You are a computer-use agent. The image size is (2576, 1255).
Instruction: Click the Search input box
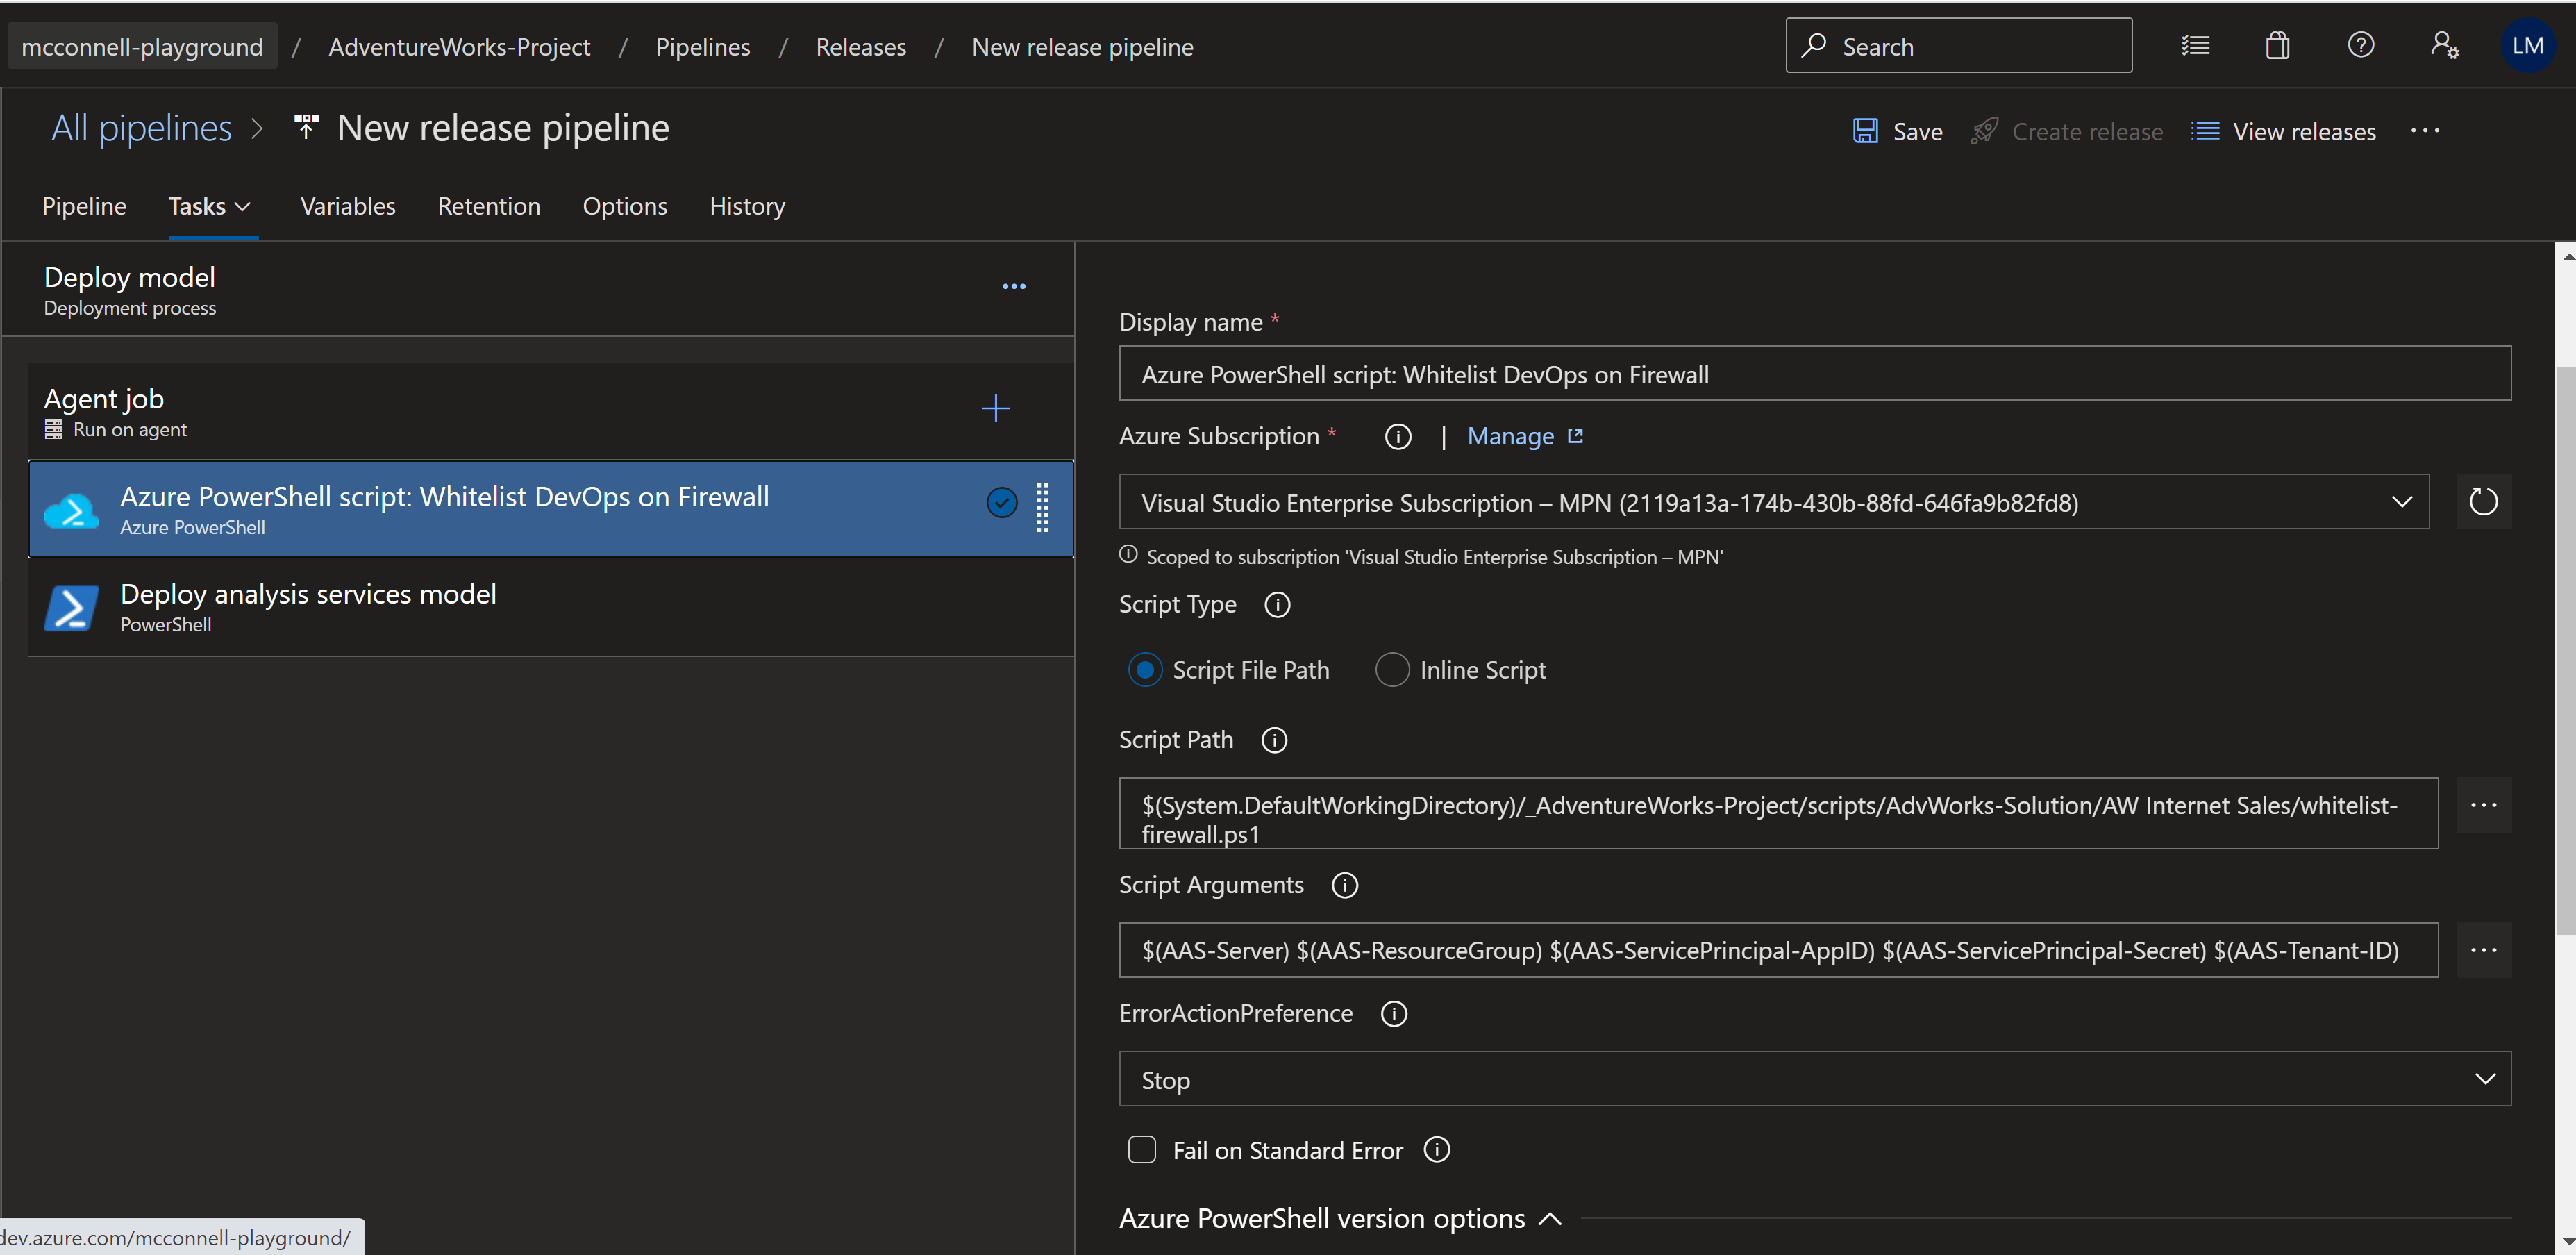tap(1958, 46)
